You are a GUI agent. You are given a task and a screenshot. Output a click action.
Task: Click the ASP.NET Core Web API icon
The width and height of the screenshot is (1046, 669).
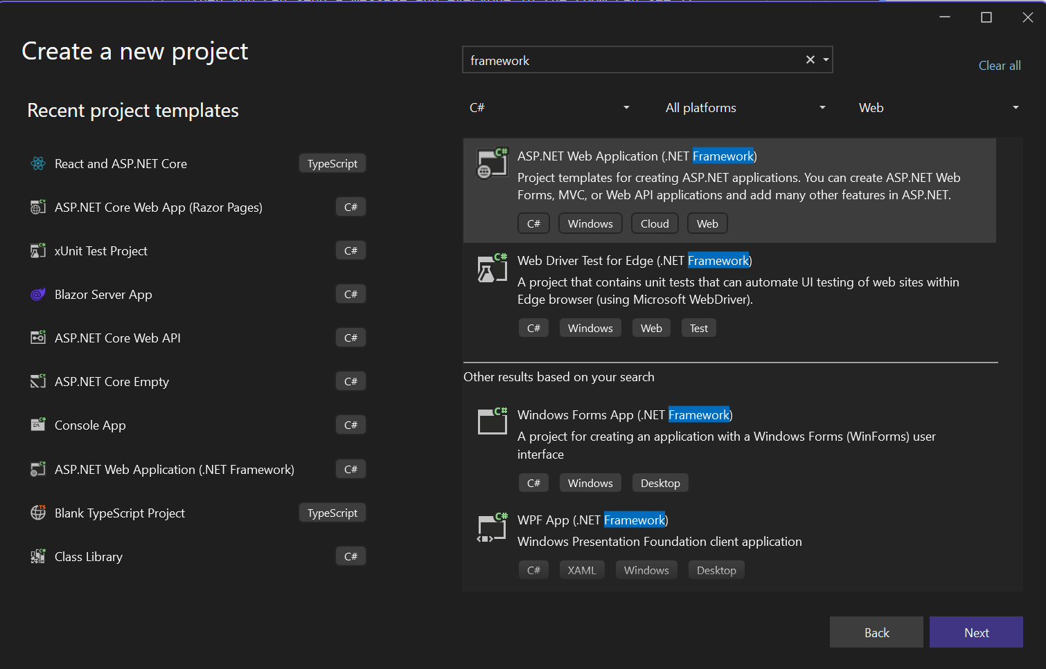pos(38,338)
